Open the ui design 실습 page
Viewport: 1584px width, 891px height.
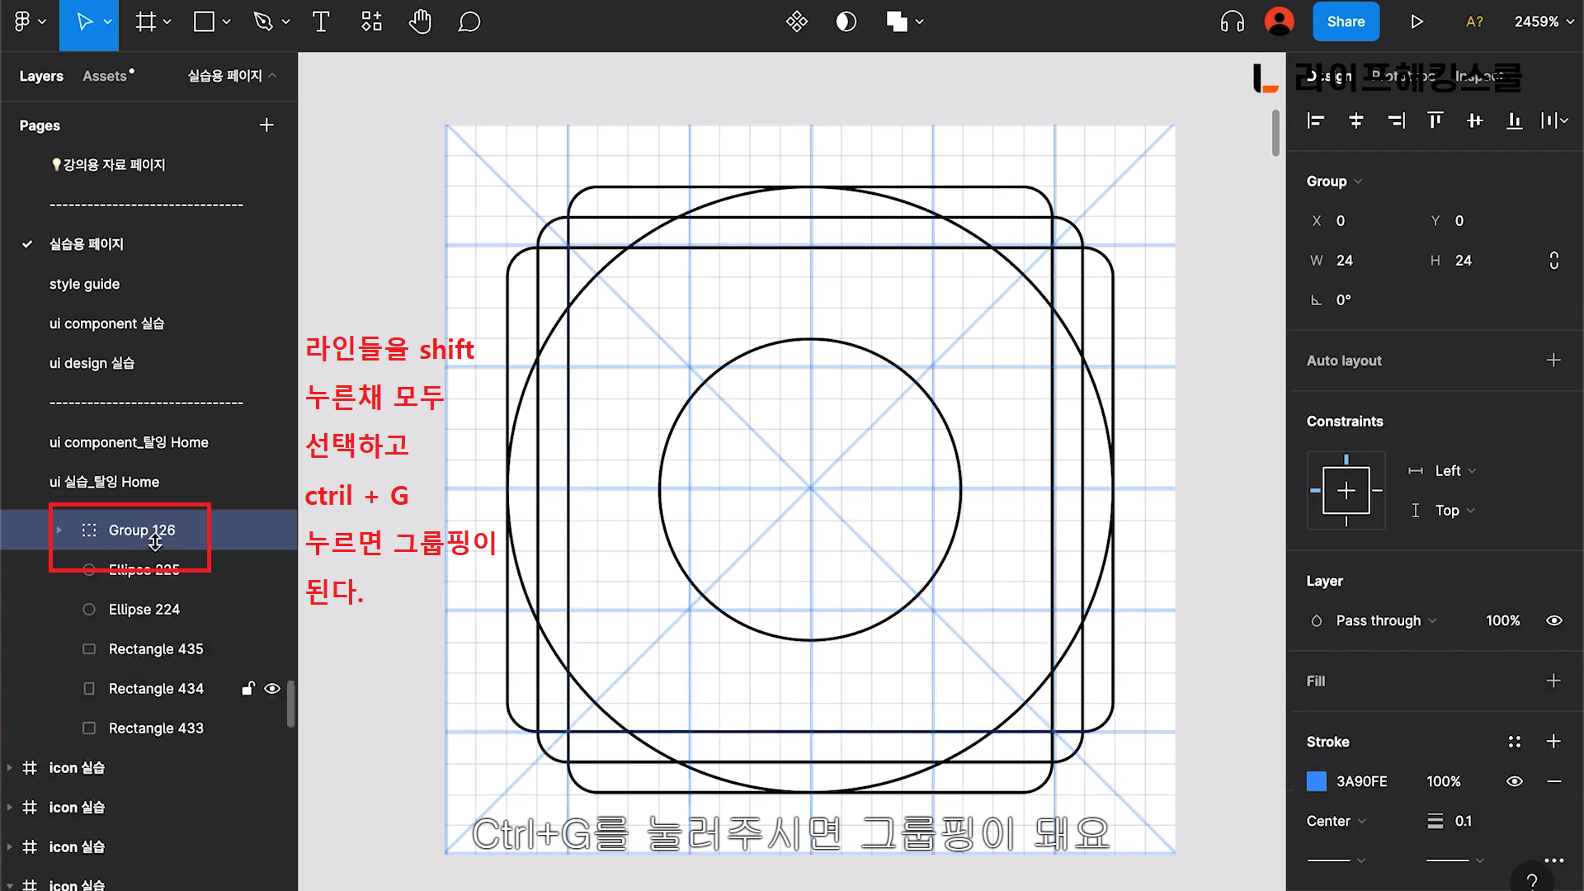click(92, 363)
